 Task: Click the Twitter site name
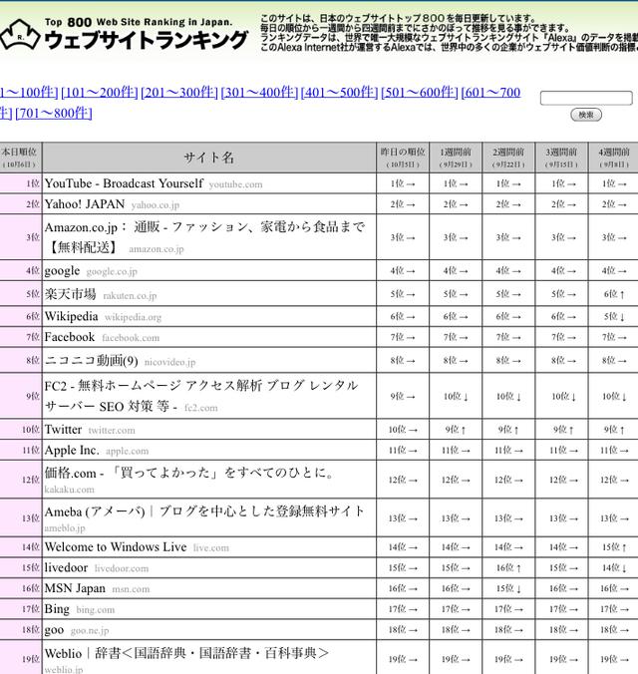[63, 430]
